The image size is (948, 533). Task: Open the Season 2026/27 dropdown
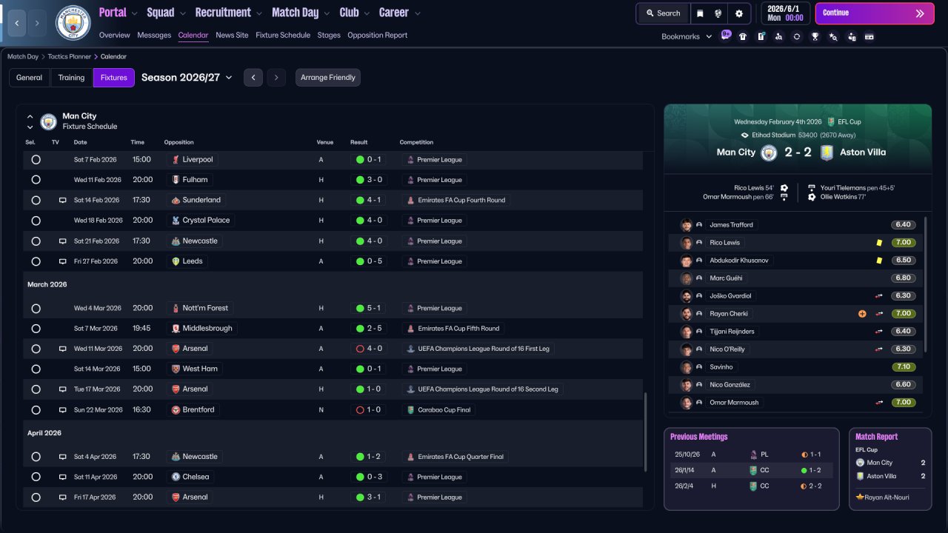pos(187,78)
